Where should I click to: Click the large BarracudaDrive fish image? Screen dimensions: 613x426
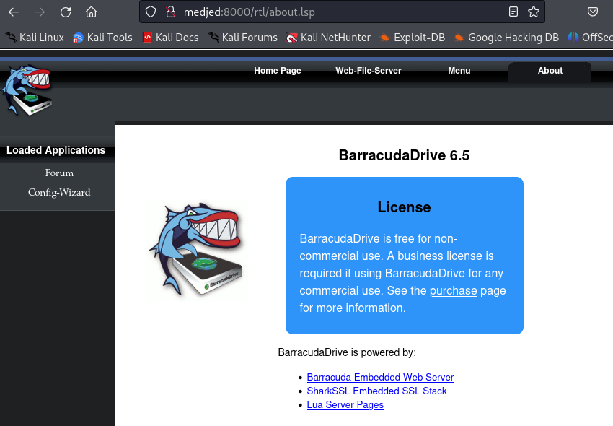click(x=197, y=249)
